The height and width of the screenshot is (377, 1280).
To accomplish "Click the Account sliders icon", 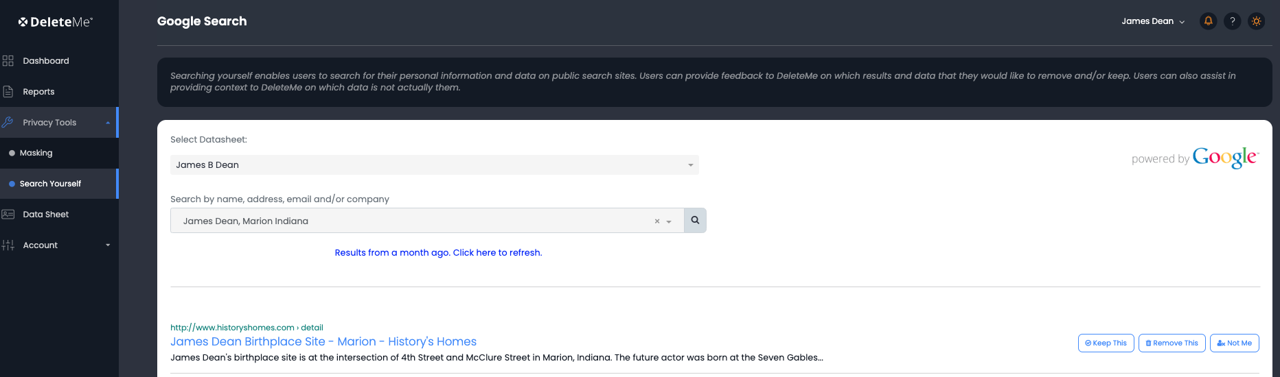I will pyautogui.click(x=8, y=245).
